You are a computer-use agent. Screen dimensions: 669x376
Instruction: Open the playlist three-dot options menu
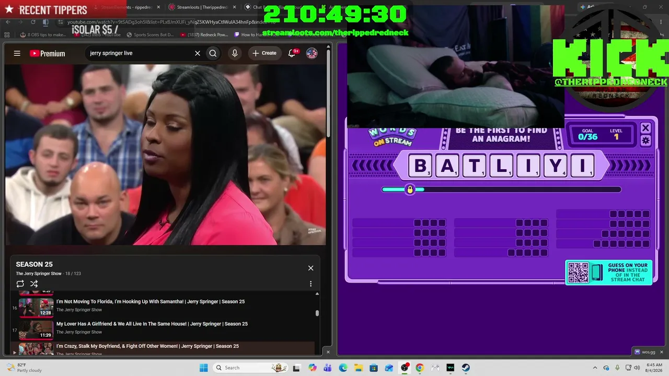click(310, 284)
